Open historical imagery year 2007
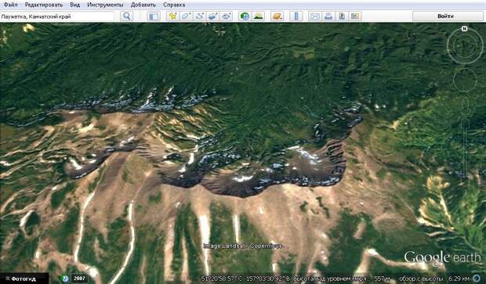This screenshot has width=486, height=284. 79,279
